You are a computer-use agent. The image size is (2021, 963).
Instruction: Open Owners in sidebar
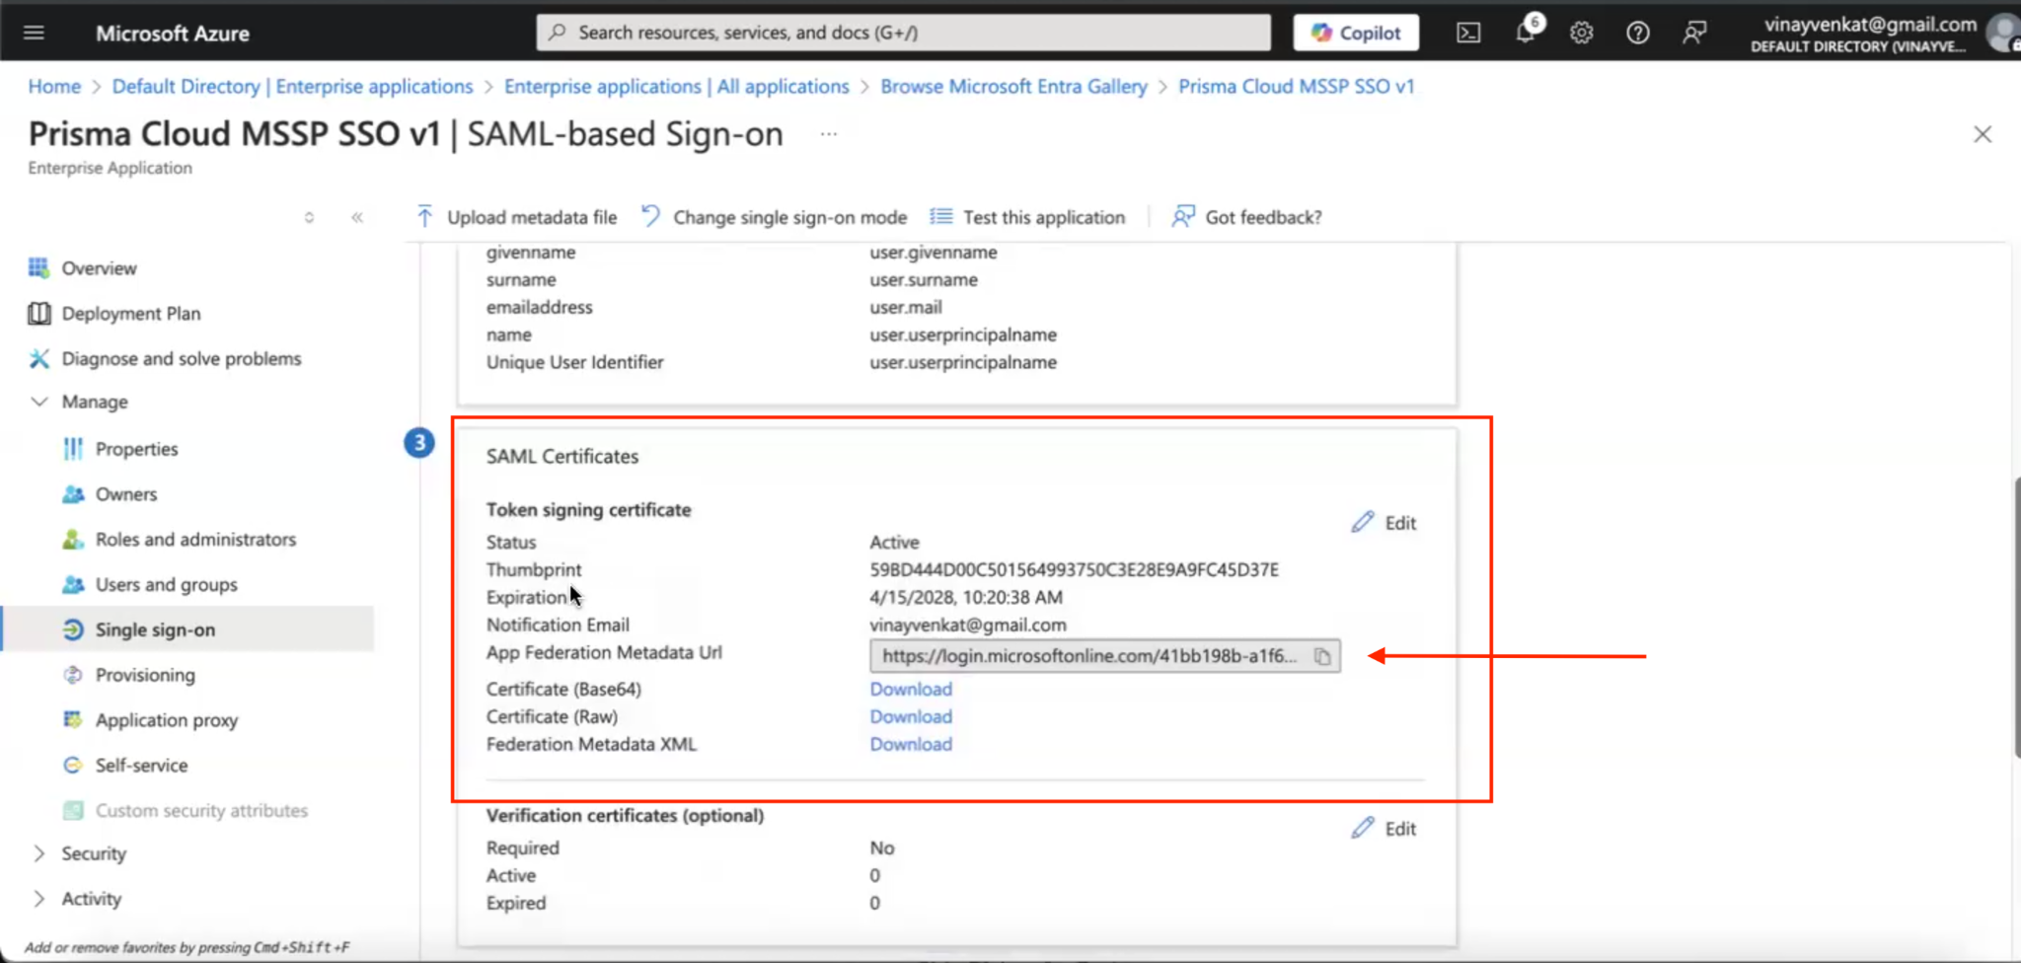tap(125, 494)
